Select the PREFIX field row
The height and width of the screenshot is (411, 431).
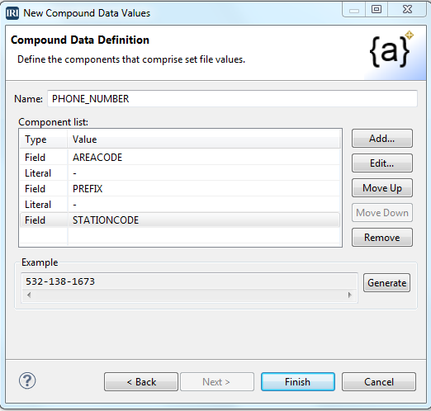coord(180,189)
